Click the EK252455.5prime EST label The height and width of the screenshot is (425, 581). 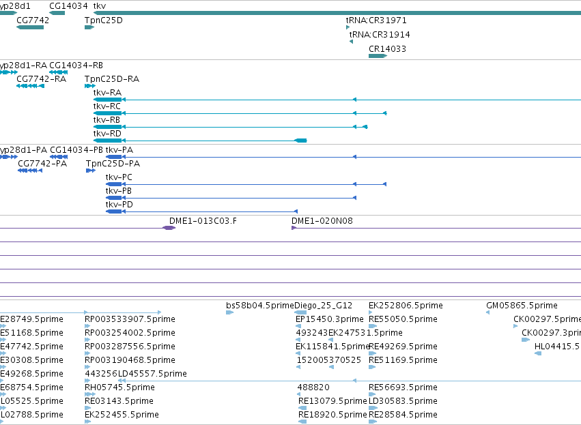122,415
